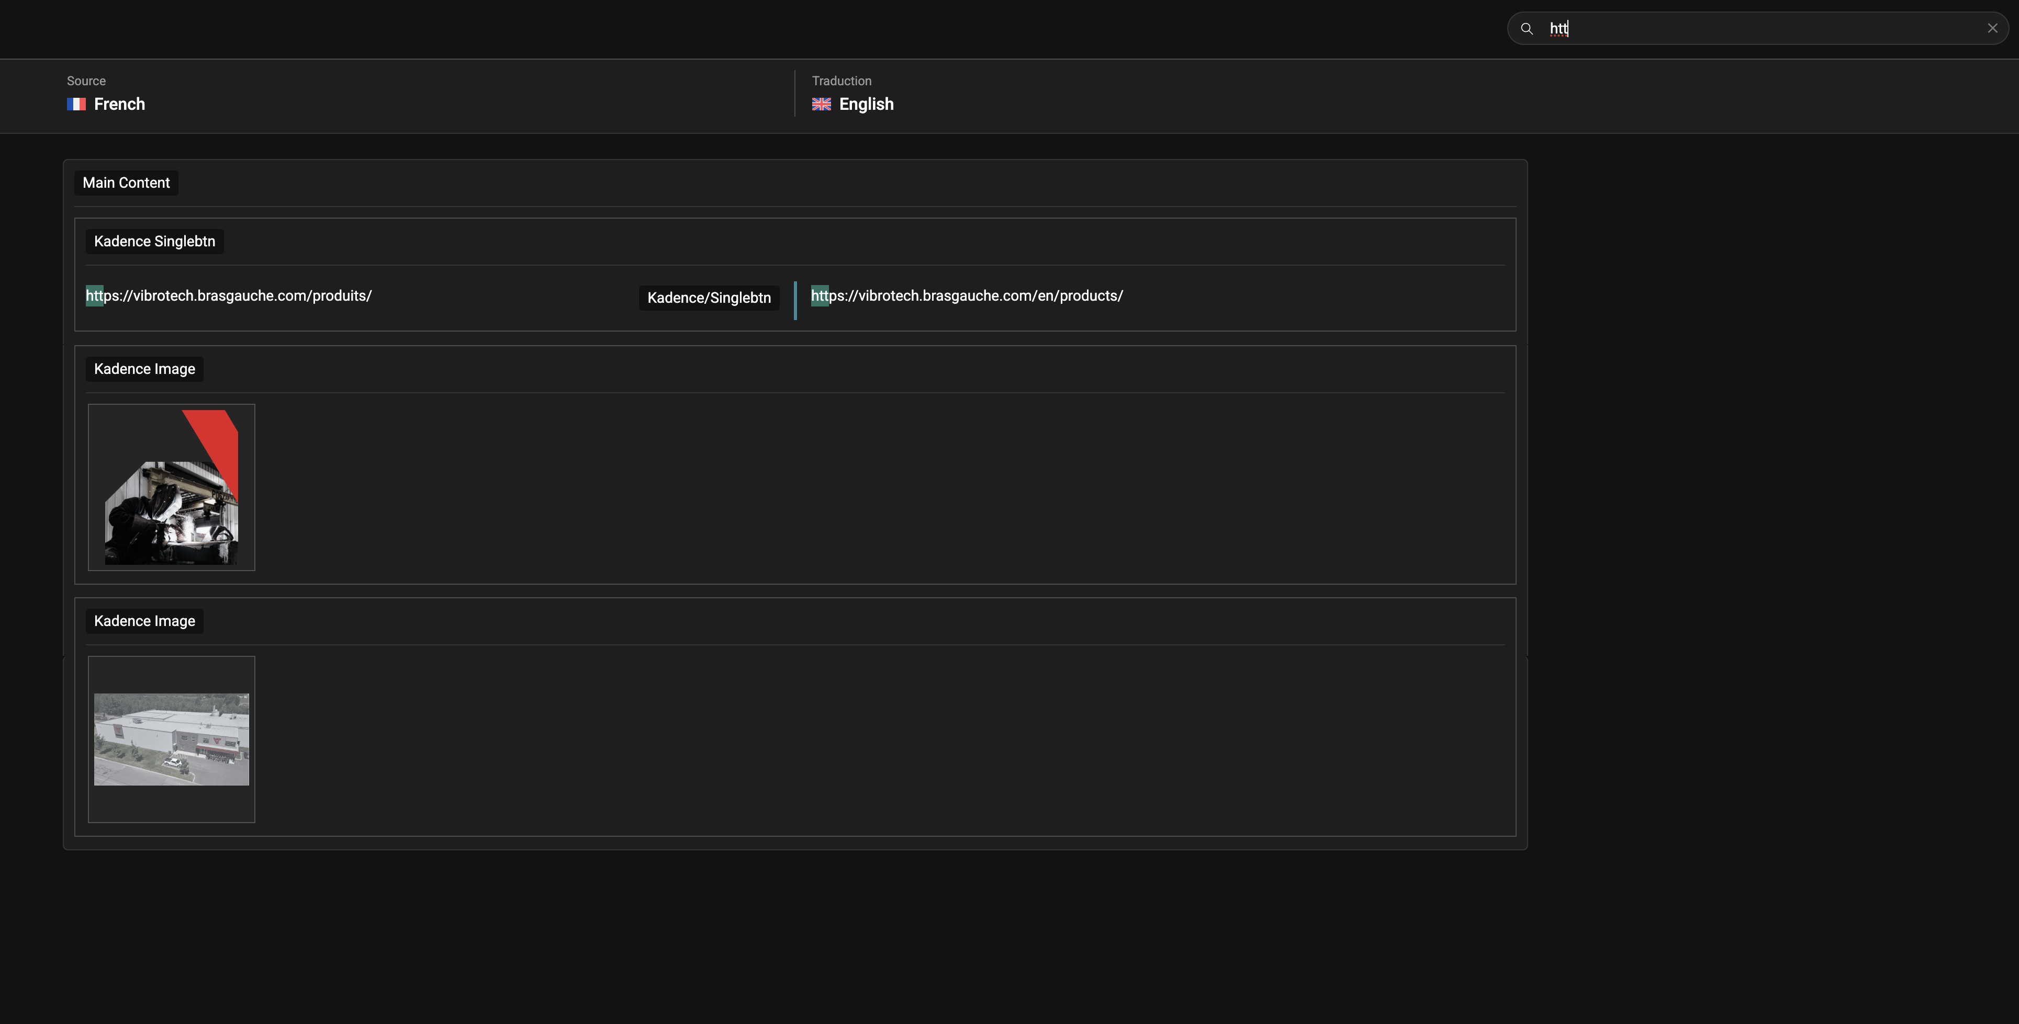Click the Source heading label

click(86, 81)
